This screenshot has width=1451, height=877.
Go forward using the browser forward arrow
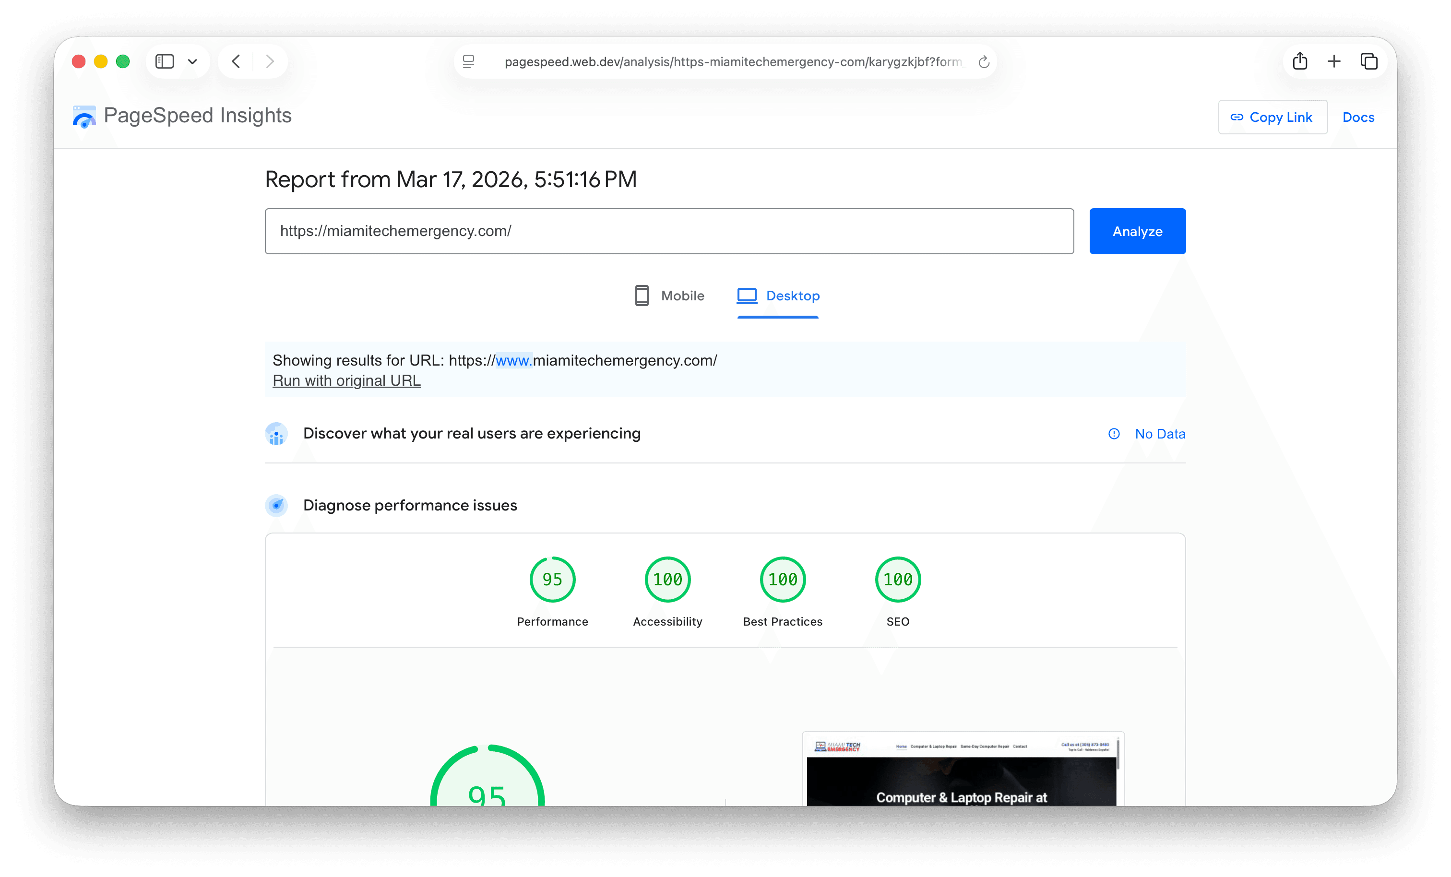[270, 61]
